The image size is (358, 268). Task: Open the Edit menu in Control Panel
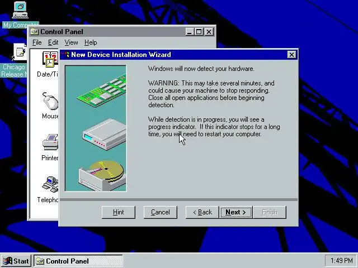click(53, 42)
